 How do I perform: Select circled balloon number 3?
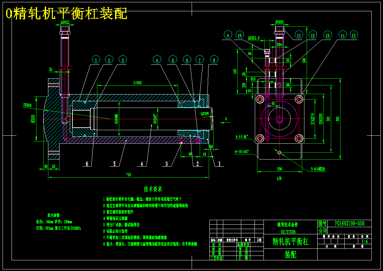(x=123, y=60)
